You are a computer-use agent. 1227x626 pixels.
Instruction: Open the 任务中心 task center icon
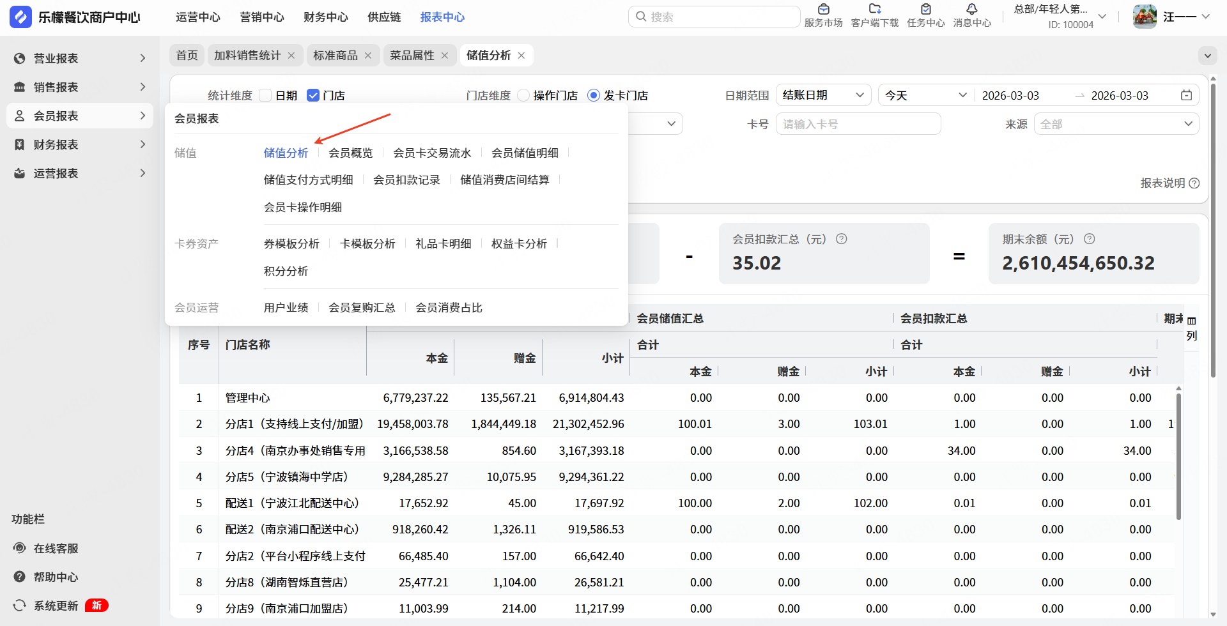point(925,10)
